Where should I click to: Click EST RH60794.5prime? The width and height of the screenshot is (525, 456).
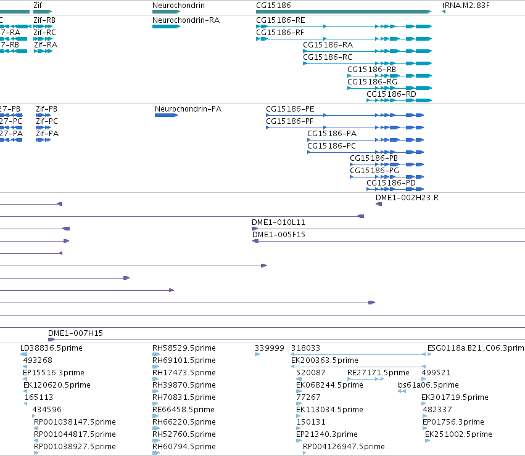click(184, 447)
